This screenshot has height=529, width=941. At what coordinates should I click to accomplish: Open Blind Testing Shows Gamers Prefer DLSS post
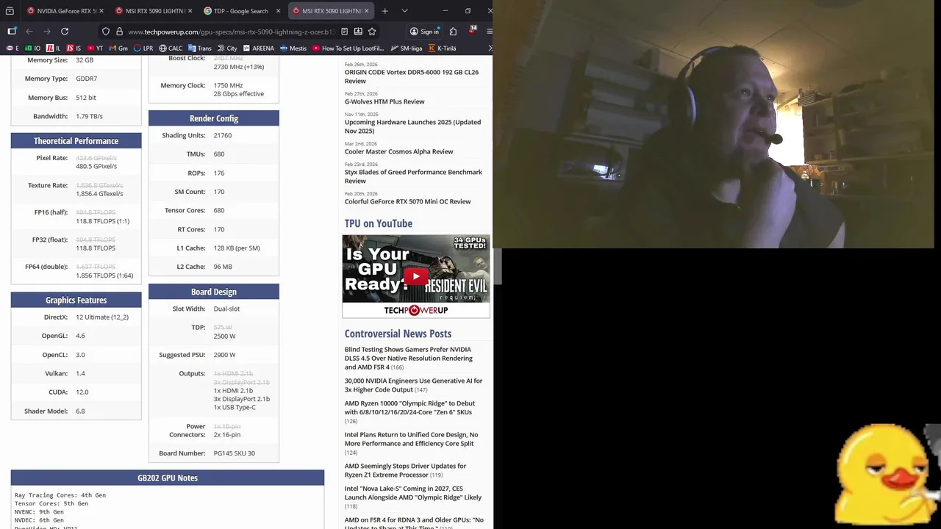[409, 359]
